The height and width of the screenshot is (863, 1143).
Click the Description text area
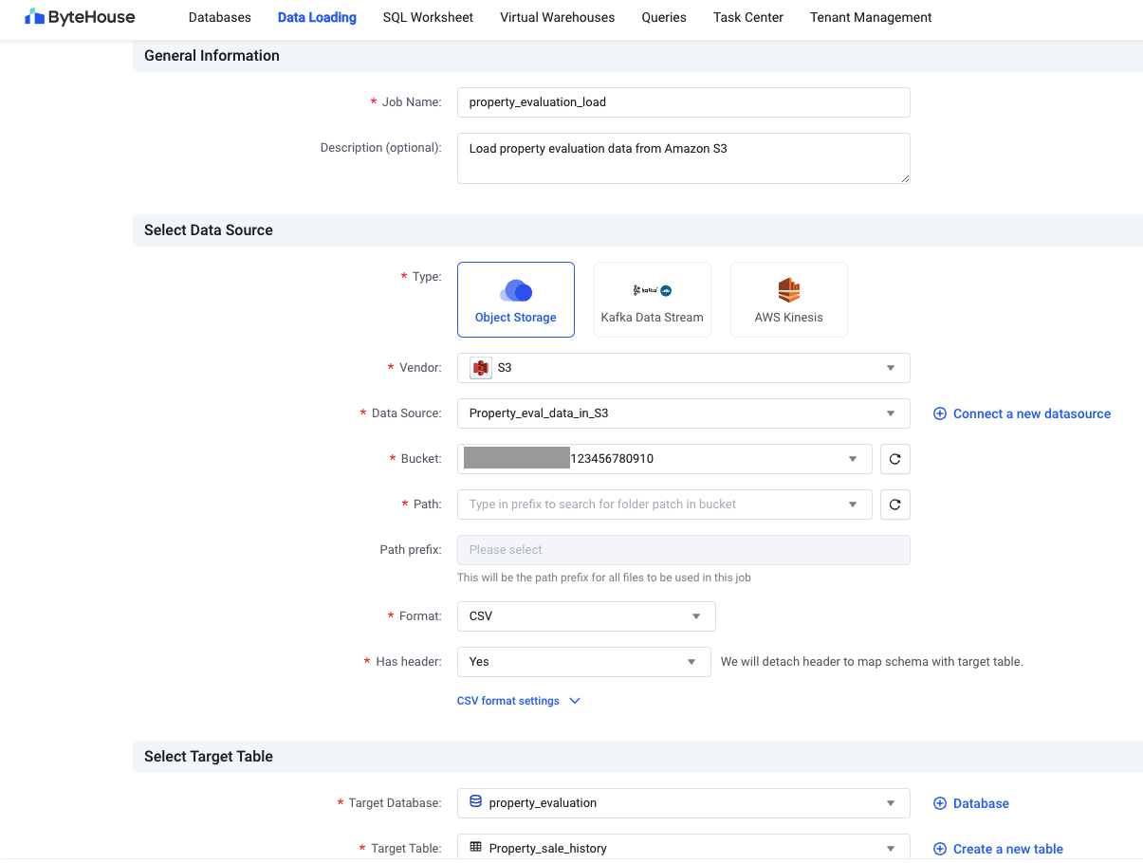click(x=683, y=158)
